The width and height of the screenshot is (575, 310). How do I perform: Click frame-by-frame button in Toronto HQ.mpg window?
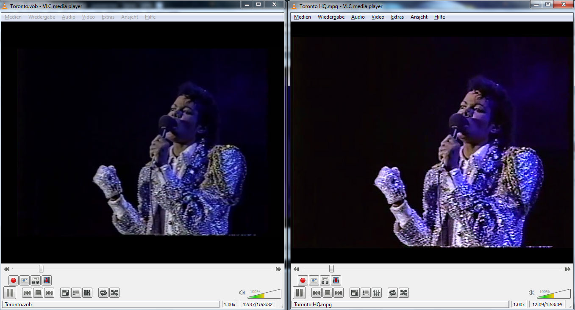[336, 280]
